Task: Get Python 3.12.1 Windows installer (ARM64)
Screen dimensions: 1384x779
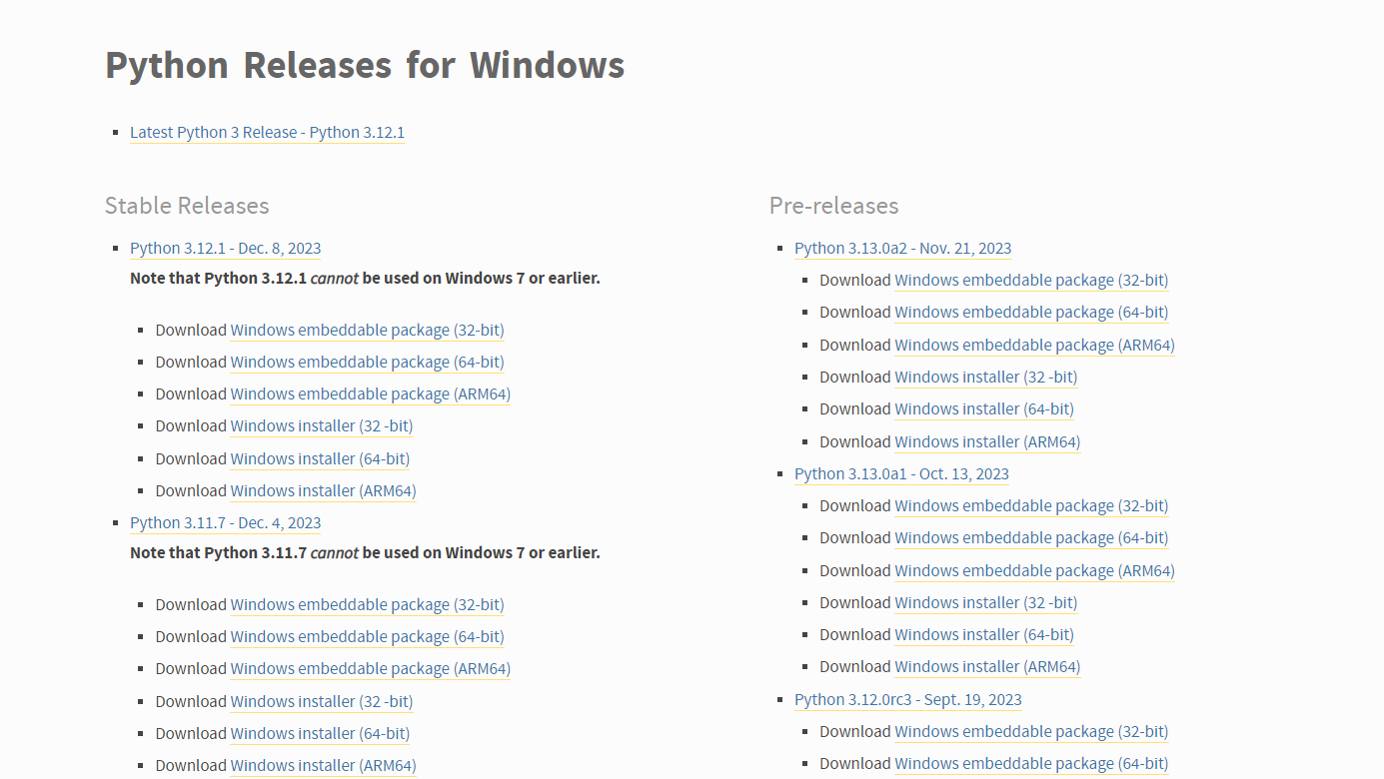Action: (323, 491)
